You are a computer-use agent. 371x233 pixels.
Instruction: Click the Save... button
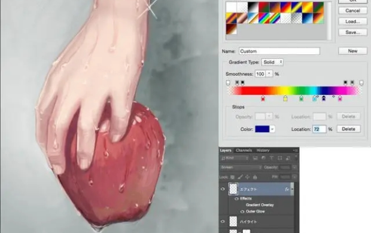click(x=352, y=32)
